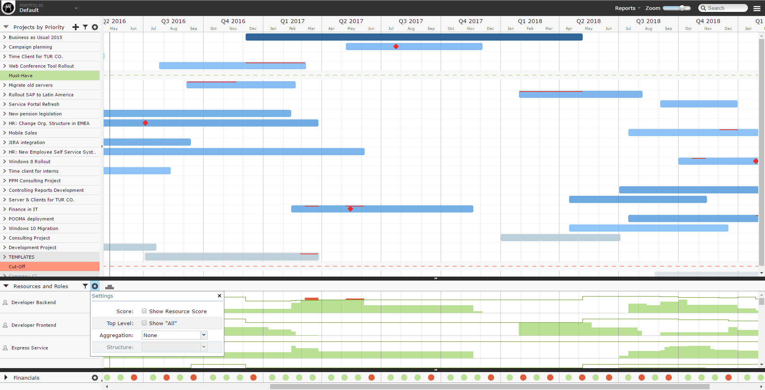Click the histogram view icon in Resources
Viewport: 765px width, 390px height.
click(110, 287)
